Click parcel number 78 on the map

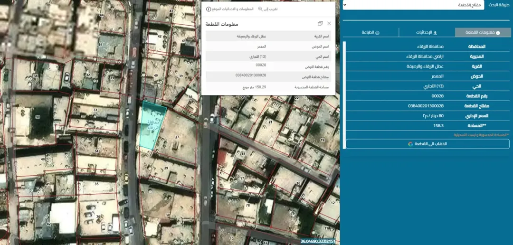pyautogui.click(x=247, y=206)
